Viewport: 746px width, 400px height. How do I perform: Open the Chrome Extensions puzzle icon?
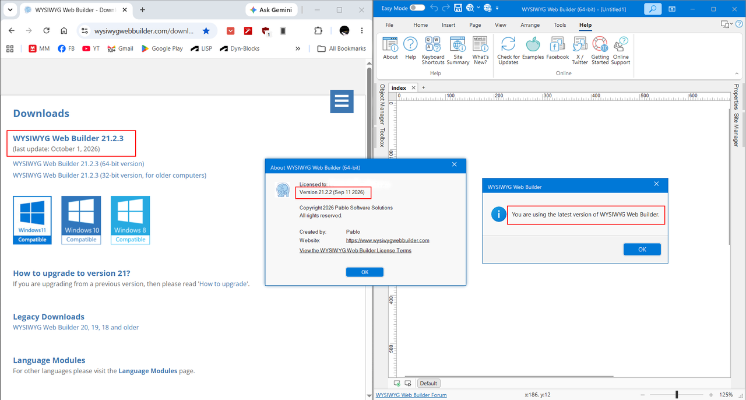[318, 31]
